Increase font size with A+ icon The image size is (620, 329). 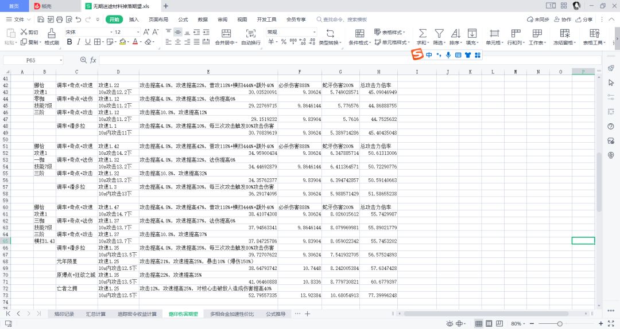click(x=146, y=32)
